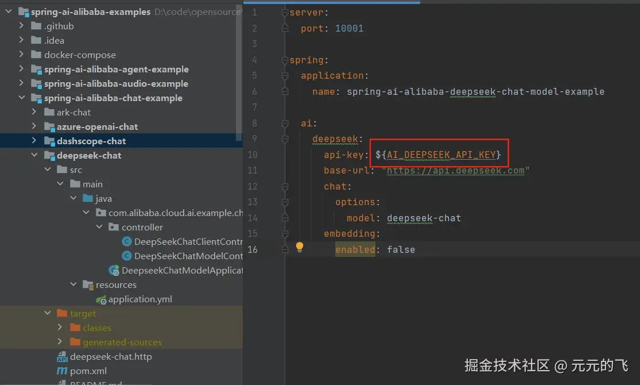Collapse the main folder arrow
The height and width of the screenshot is (385, 640).
60,184
